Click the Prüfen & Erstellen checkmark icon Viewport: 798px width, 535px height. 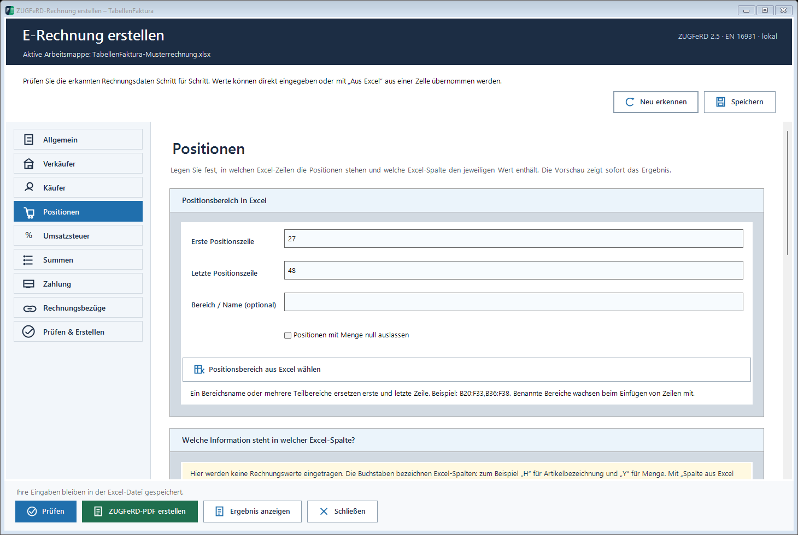pos(28,332)
